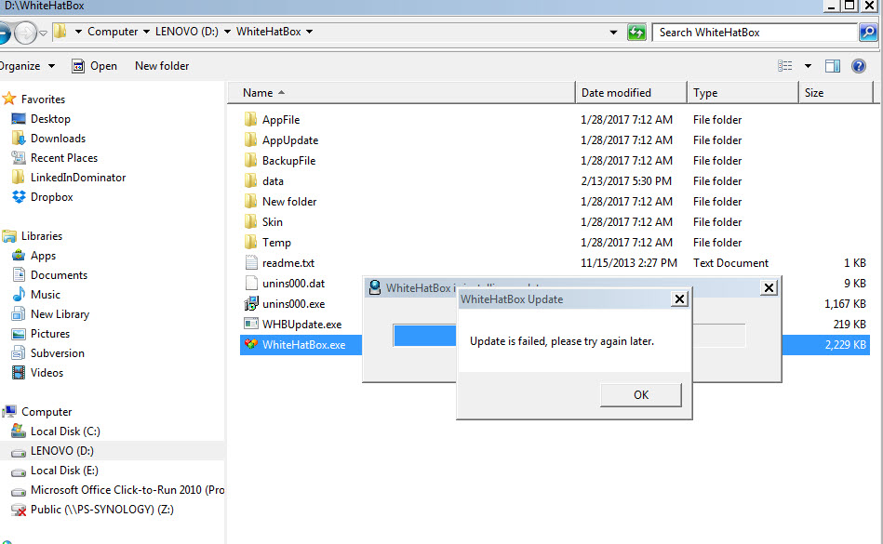
Task: Select Local Disk (C:) in the navigation pane
Action: [x=65, y=431]
